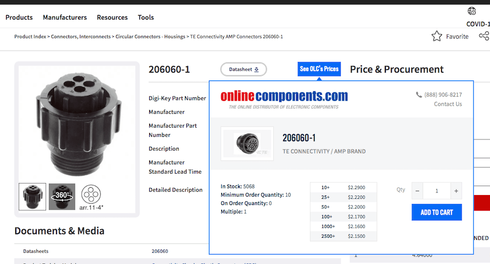The height and width of the screenshot is (264, 490).
Task: Click the phone icon beside (888) 906-8217
Action: [x=419, y=94]
